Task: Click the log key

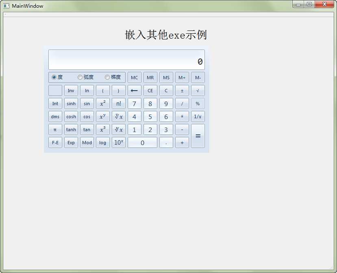Action: [103, 143]
